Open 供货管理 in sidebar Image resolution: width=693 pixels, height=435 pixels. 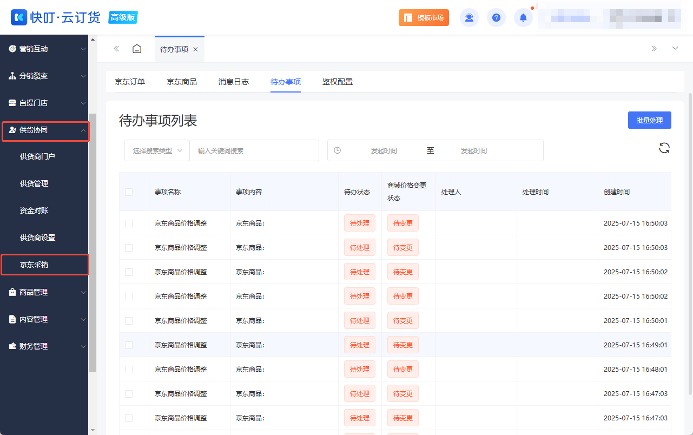(34, 183)
